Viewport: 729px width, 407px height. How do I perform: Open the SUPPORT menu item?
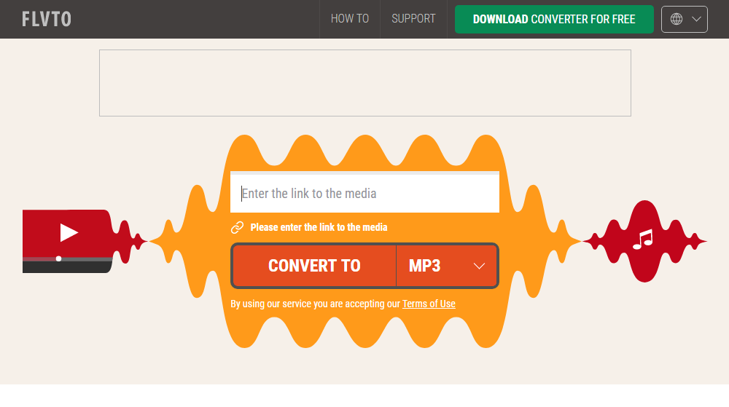click(x=413, y=19)
